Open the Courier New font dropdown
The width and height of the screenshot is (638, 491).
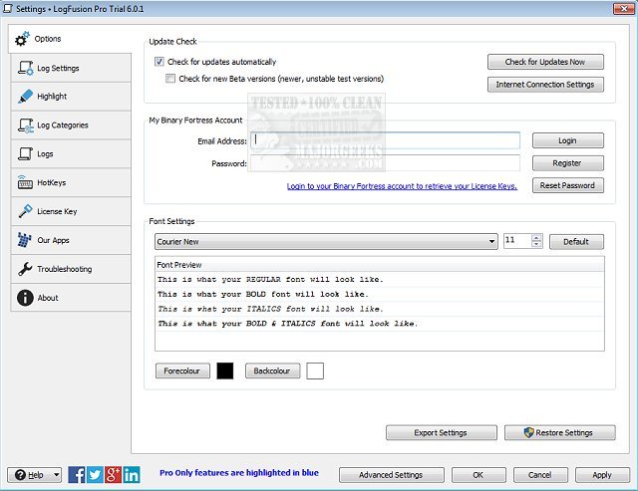[326, 241]
